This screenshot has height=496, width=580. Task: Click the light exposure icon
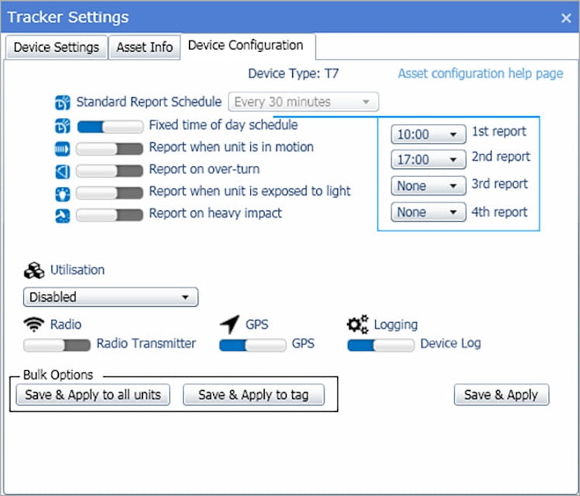coord(62,194)
